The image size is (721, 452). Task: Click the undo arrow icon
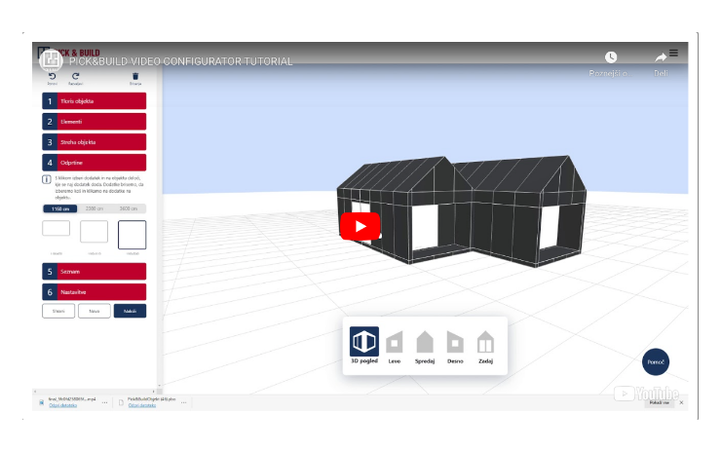pyautogui.click(x=53, y=77)
